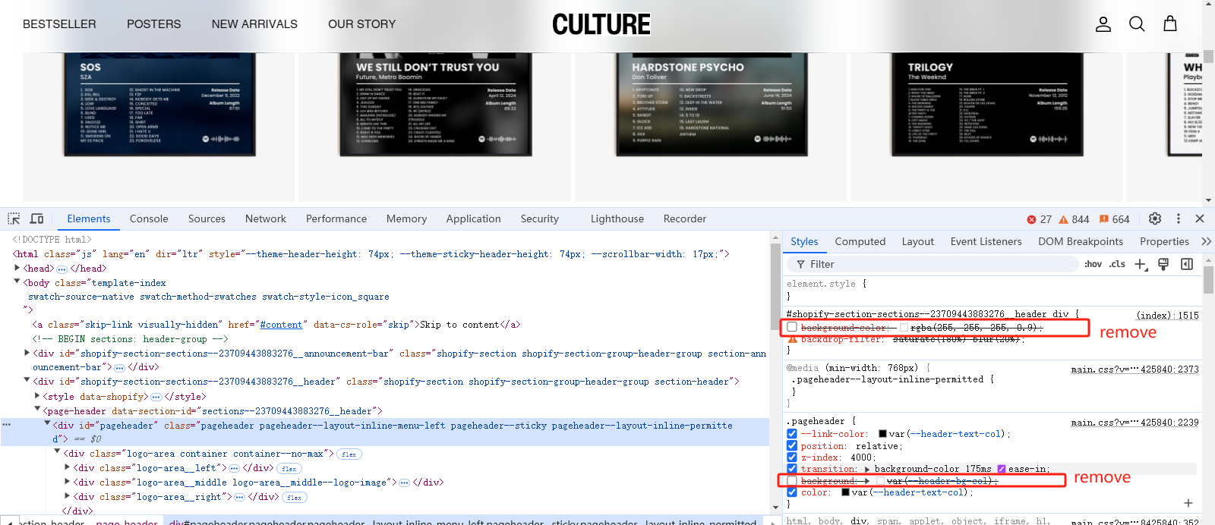Expand the logo-area__middle div
This screenshot has height=525, width=1215.
68,482
